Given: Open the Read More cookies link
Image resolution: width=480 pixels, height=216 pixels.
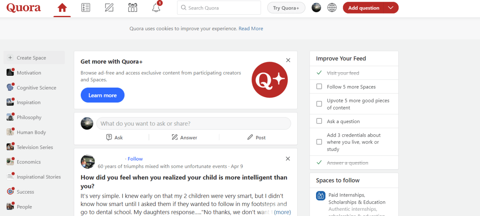Looking at the screenshot, I should click(x=251, y=29).
